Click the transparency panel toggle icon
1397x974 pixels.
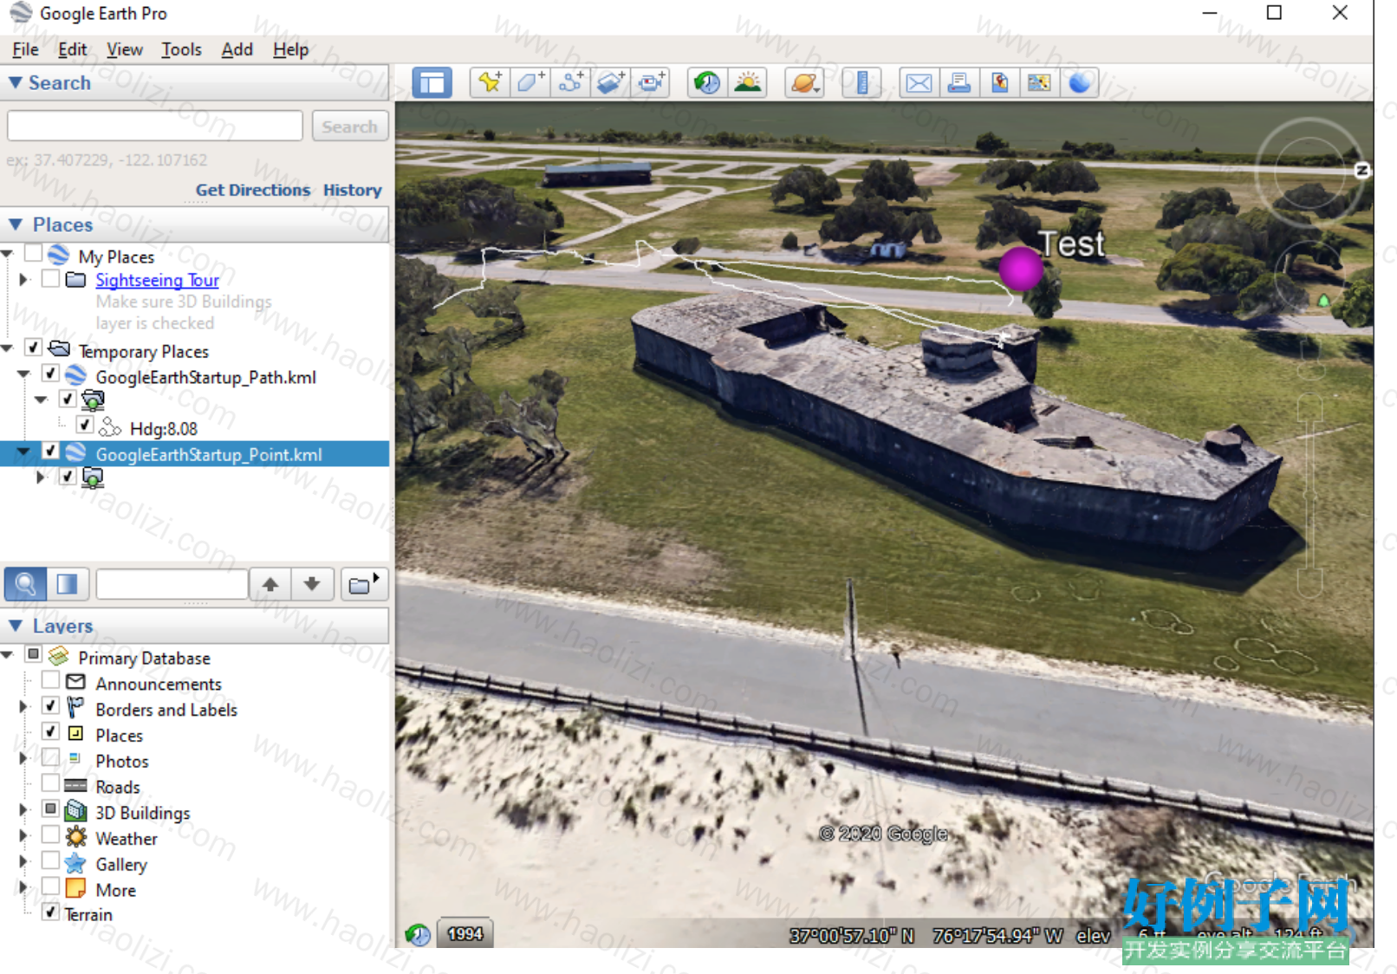coord(68,584)
